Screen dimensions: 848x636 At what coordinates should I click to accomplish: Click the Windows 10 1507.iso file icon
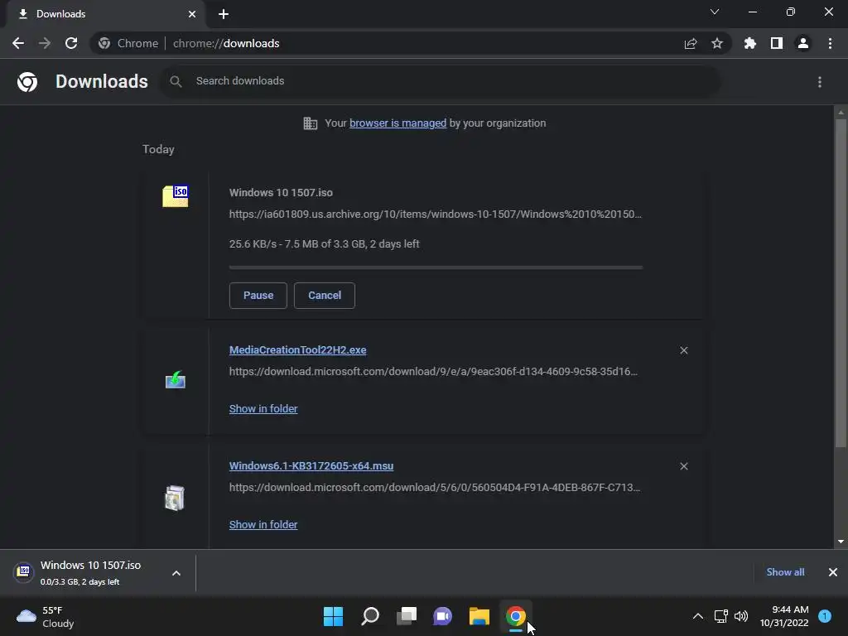(x=176, y=195)
